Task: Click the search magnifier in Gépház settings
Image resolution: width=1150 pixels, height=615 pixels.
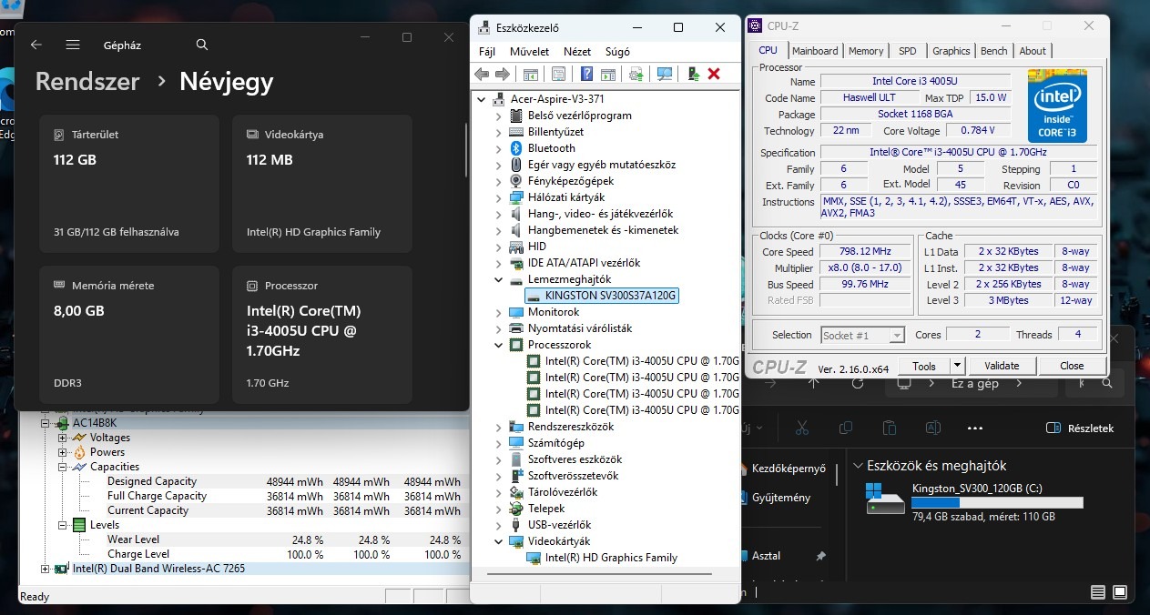Action: click(202, 45)
